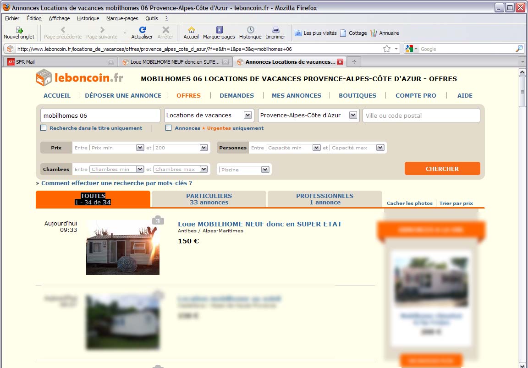Open the Affichage menu
The width and height of the screenshot is (528, 368).
click(x=59, y=18)
